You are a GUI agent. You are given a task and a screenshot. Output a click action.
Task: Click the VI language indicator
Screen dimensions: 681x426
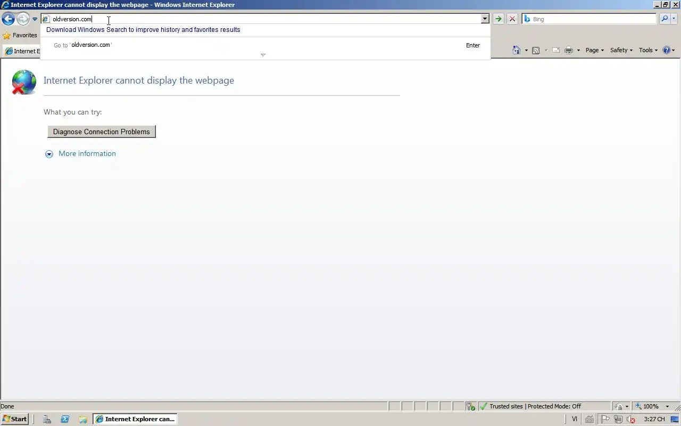574,419
